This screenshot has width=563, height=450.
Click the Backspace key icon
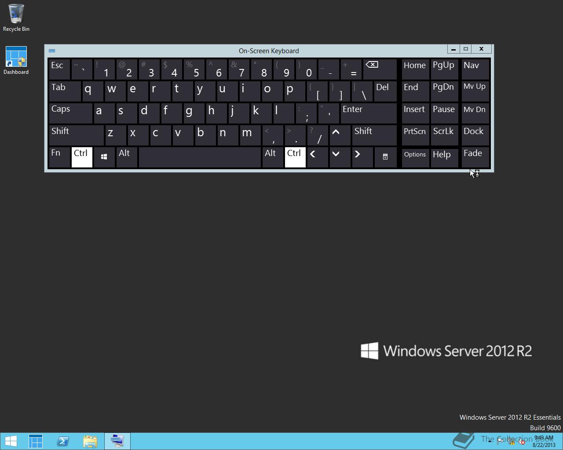point(380,69)
